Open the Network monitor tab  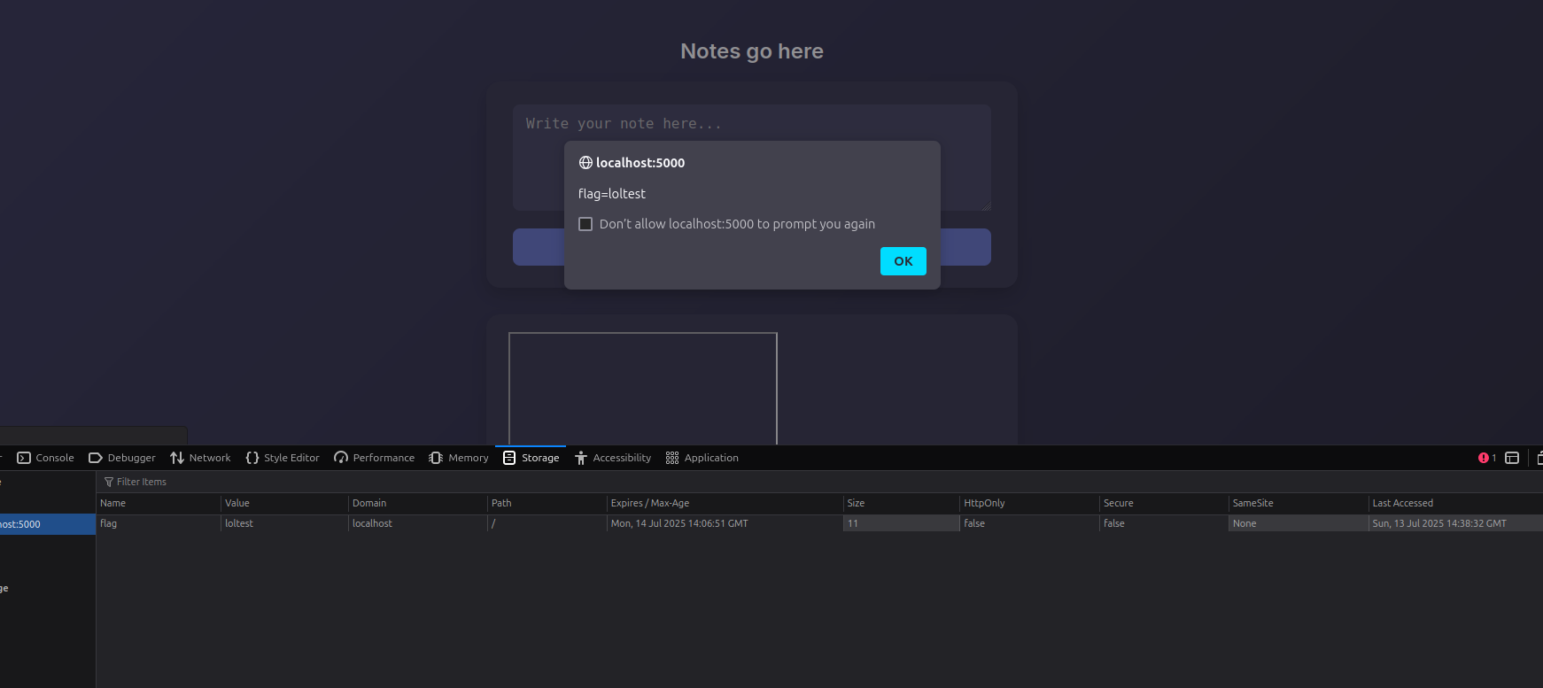click(x=200, y=458)
